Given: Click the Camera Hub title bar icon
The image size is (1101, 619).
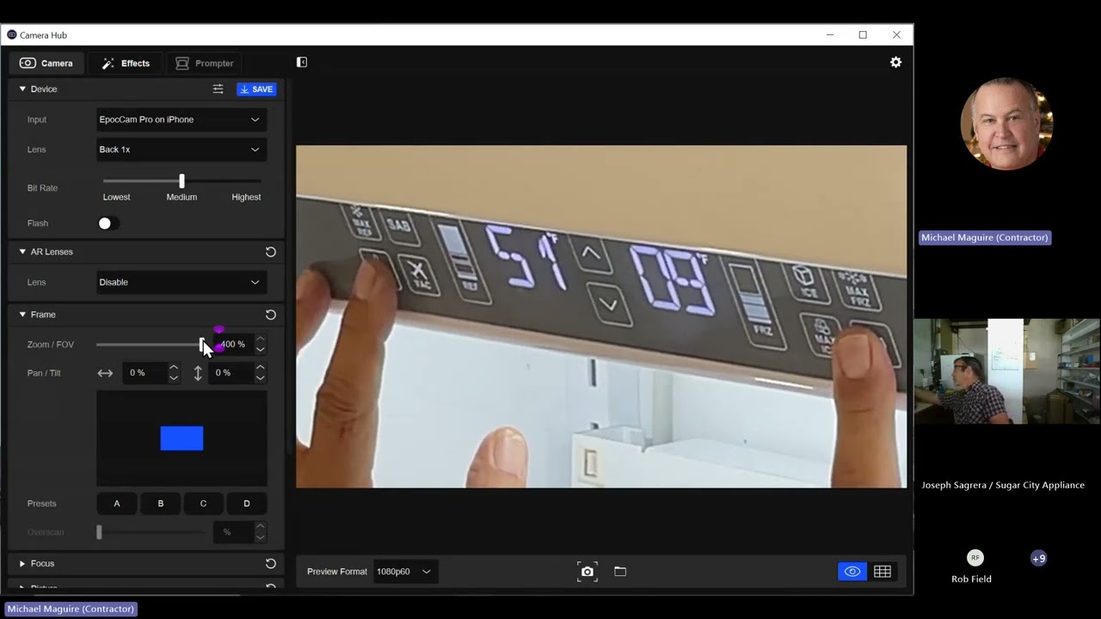Looking at the screenshot, I should 11,35.
